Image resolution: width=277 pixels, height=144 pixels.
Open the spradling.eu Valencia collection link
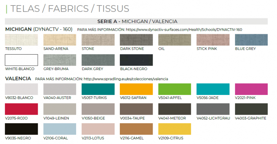pyautogui.click(x=126, y=79)
